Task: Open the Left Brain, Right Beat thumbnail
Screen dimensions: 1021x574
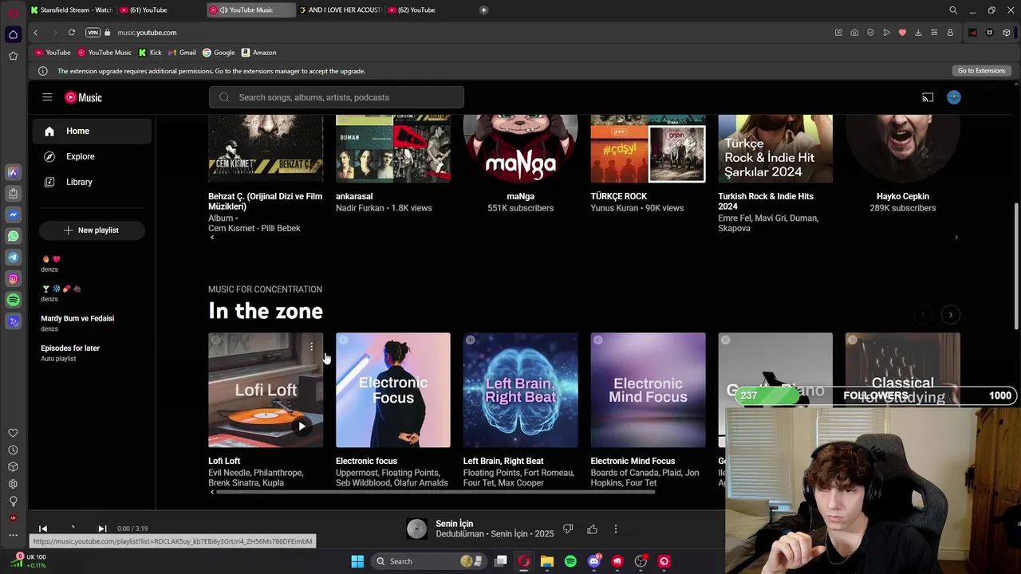Action: point(521,391)
